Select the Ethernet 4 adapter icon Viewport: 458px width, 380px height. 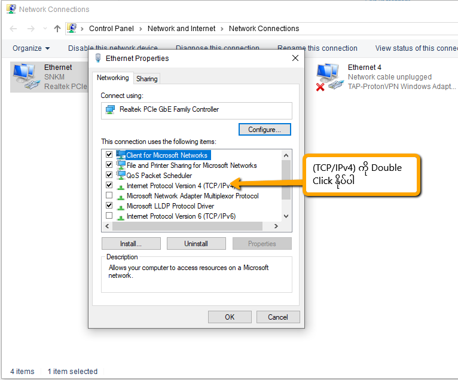click(x=329, y=77)
